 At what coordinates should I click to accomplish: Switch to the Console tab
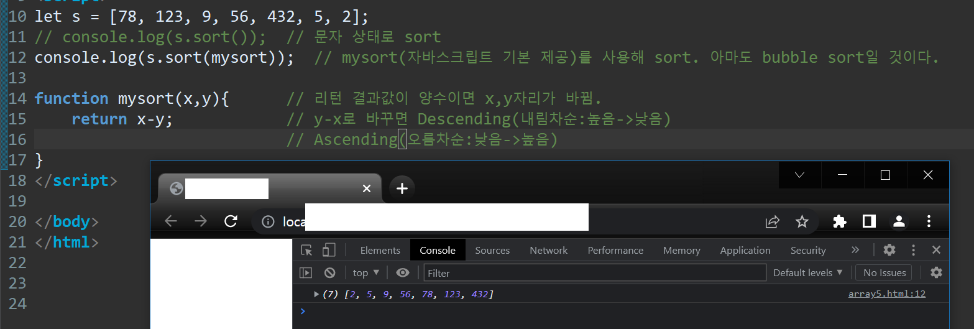438,250
